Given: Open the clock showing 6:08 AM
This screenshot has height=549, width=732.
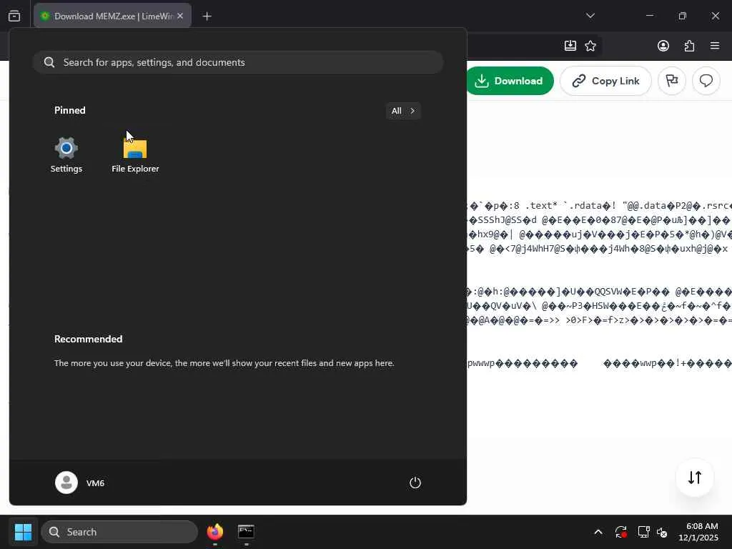Looking at the screenshot, I should click(699, 532).
